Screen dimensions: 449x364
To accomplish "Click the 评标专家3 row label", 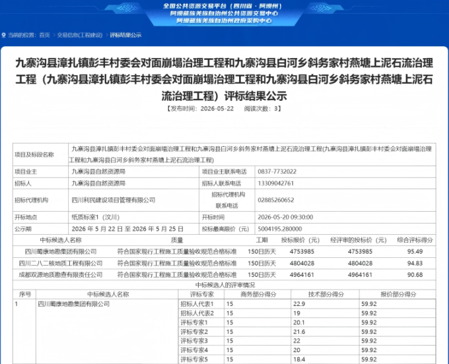I will [x=194, y=341].
